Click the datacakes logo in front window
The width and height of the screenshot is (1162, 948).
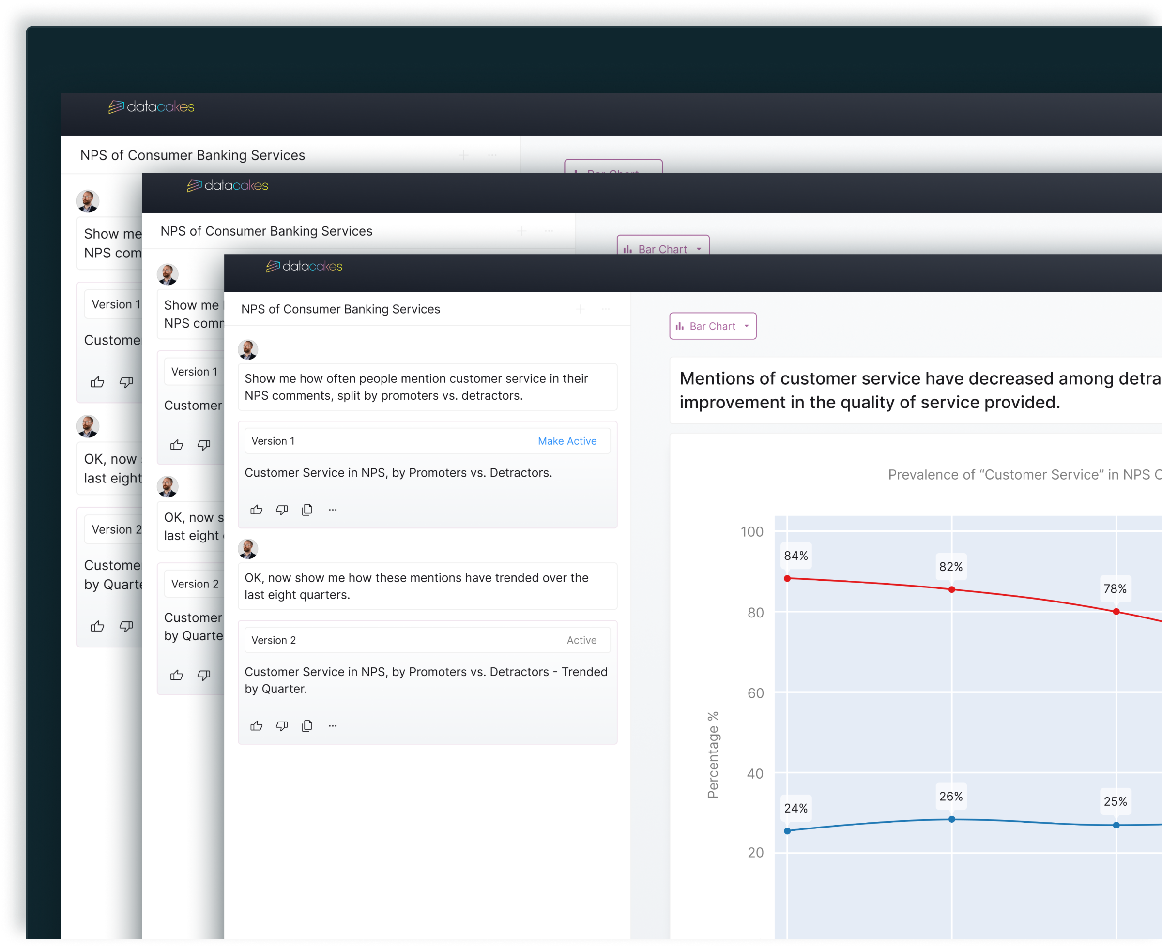click(304, 267)
